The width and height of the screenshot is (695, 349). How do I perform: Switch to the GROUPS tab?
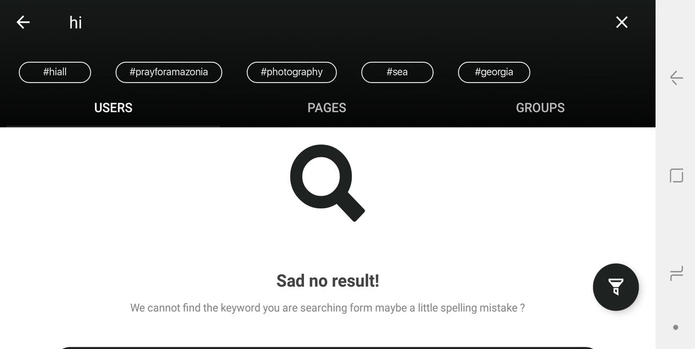tap(540, 107)
